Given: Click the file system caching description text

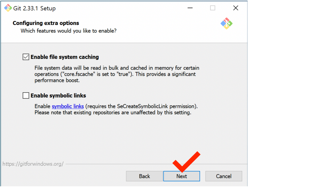Looking at the screenshot, I should coord(117,74).
